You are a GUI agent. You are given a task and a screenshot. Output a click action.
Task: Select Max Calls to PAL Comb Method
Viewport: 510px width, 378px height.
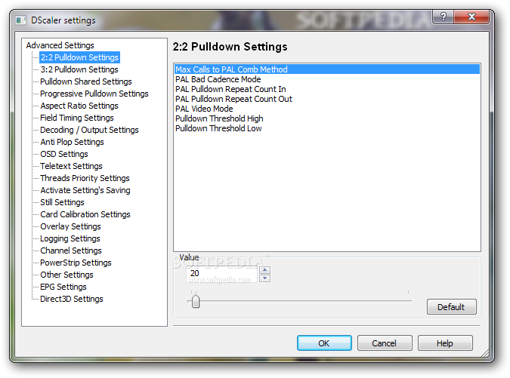pos(327,69)
